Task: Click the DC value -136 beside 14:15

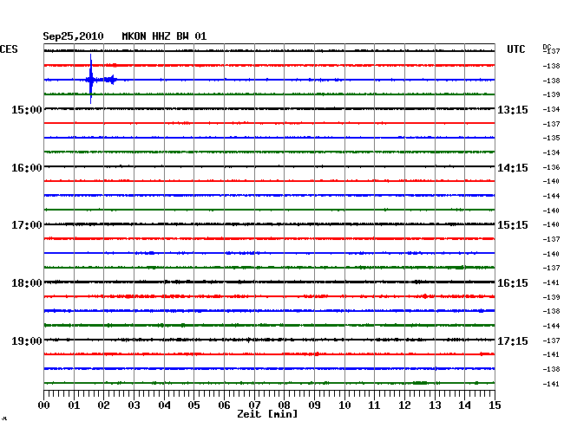Action: [x=551, y=167]
